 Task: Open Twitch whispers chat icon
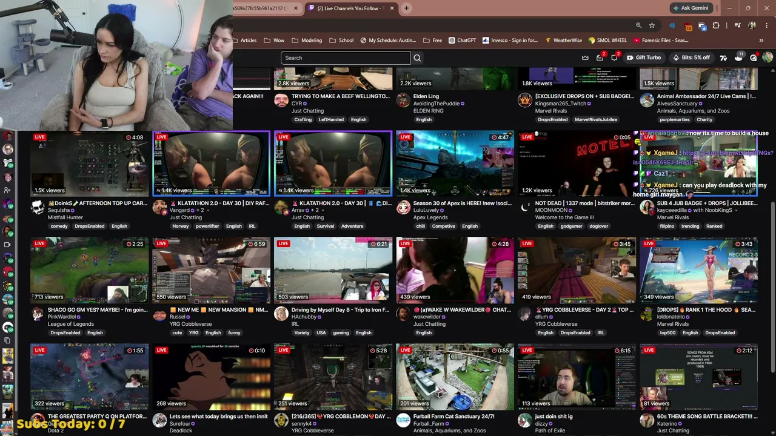point(614,58)
